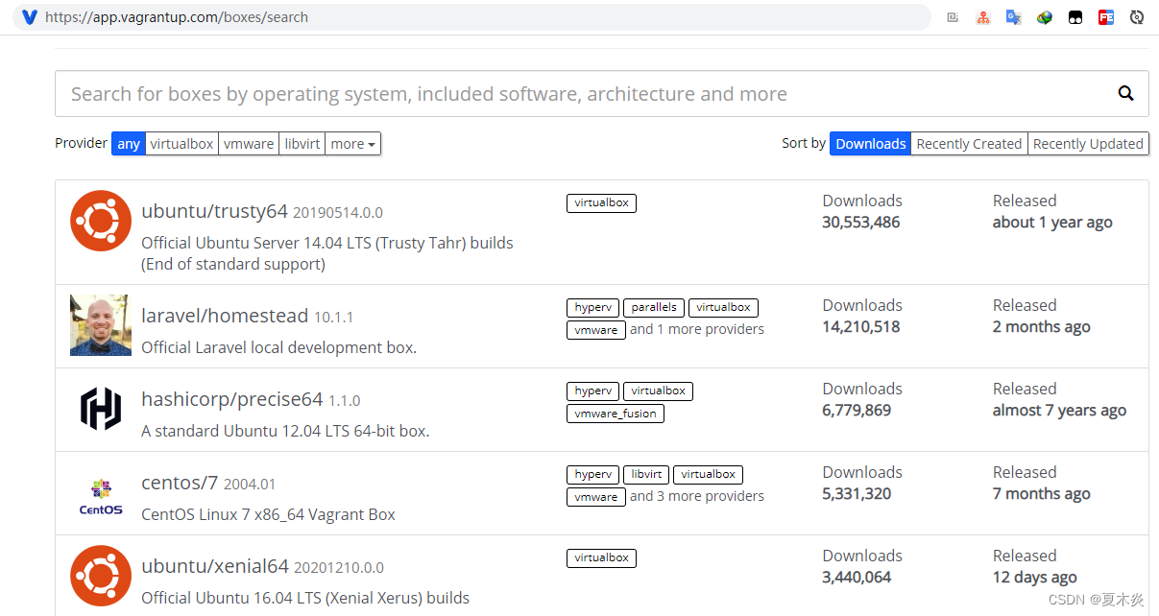The image size is (1159, 616).
Task: Click 'A standard Ubuntu 12.04 LTS 64-bit box.' text
Action: (x=285, y=431)
